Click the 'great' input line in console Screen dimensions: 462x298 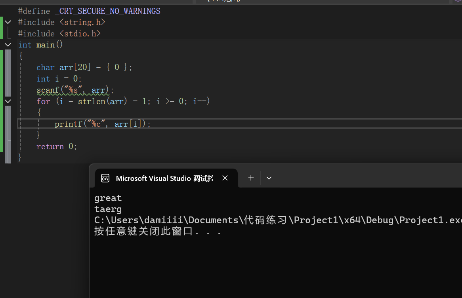point(108,198)
